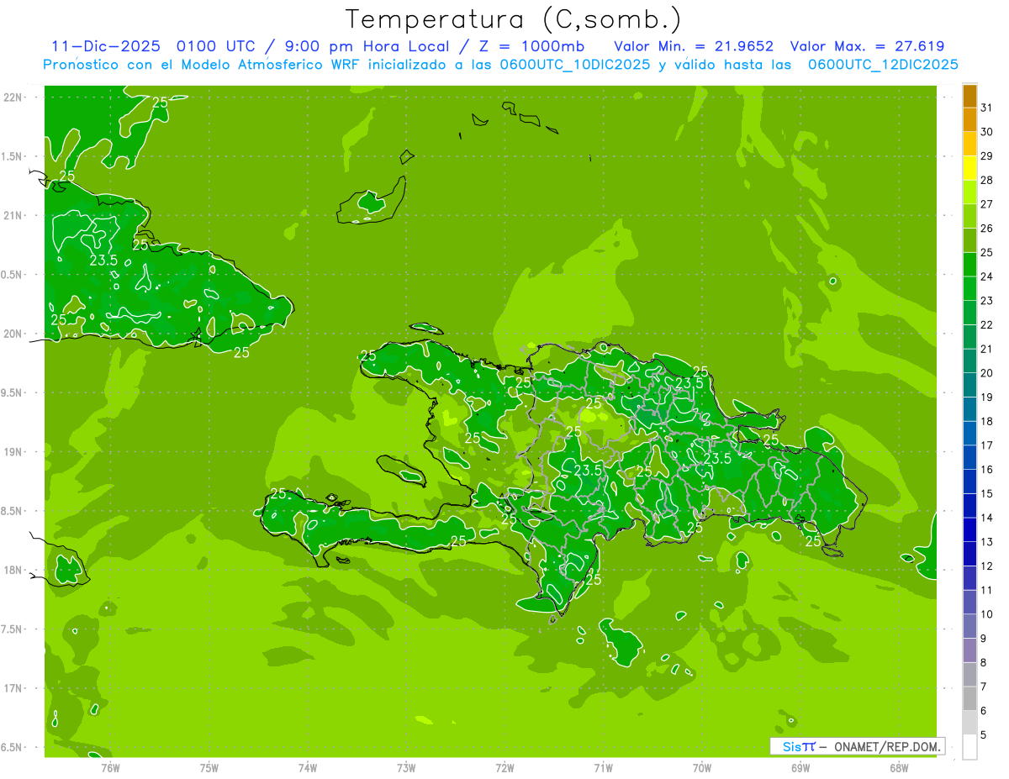The width and height of the screenshot is (1009, 779).
Task: Click the gray legend swatch between 6 and 7
Action: pos(969,699)
